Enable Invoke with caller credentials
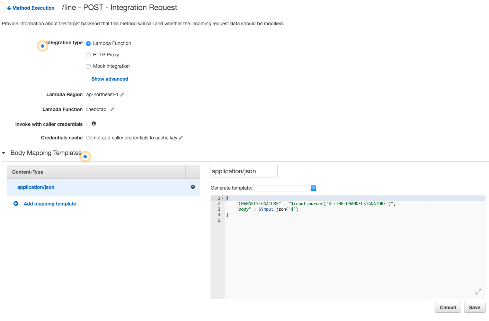 tap(88, 123)
